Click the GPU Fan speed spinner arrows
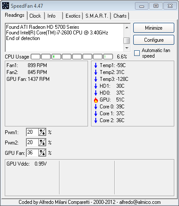 42,153
